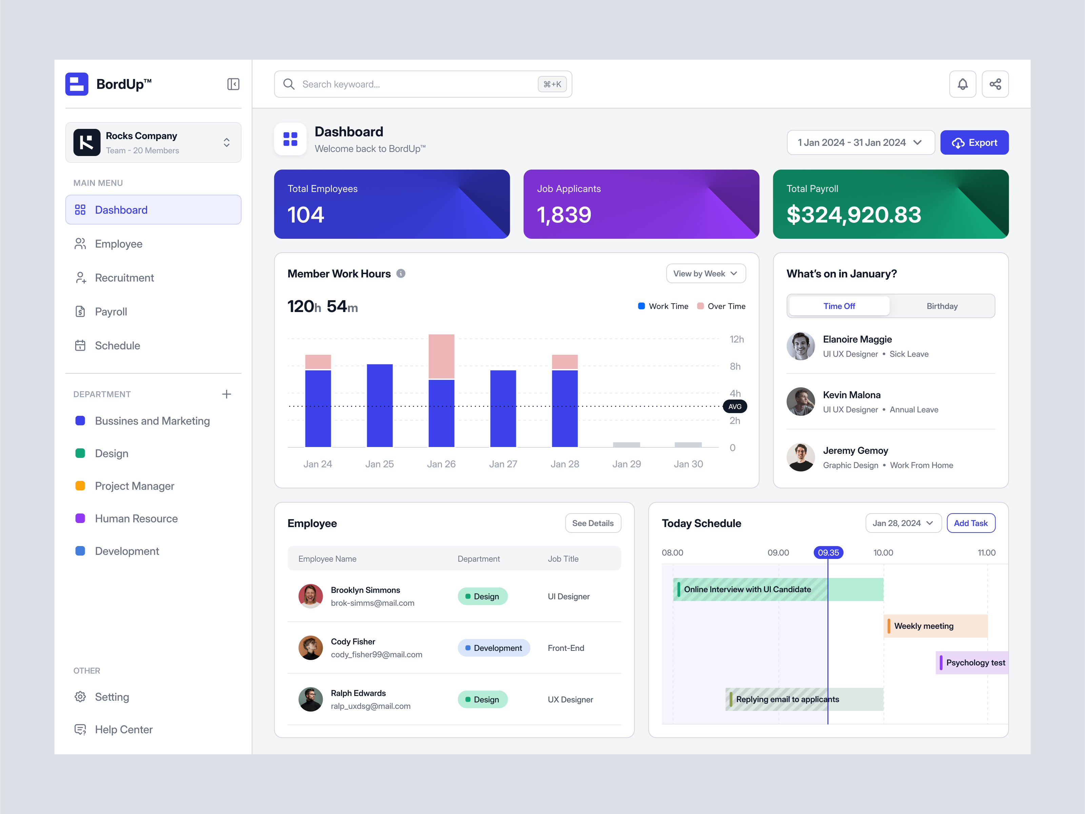This screenshot has width=1085, height=814.
Task: Go to Payroll menu item
Action: pyautogui.click(x=111, y=311)
